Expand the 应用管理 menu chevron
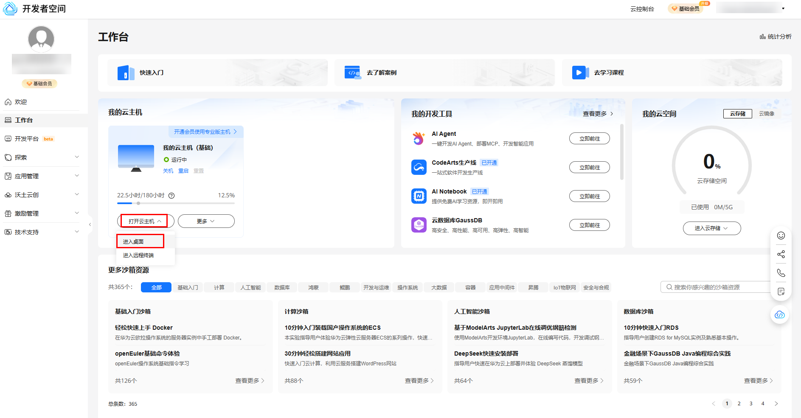The image size is (801, 418). pyautogui.click(x=77, y=176)
